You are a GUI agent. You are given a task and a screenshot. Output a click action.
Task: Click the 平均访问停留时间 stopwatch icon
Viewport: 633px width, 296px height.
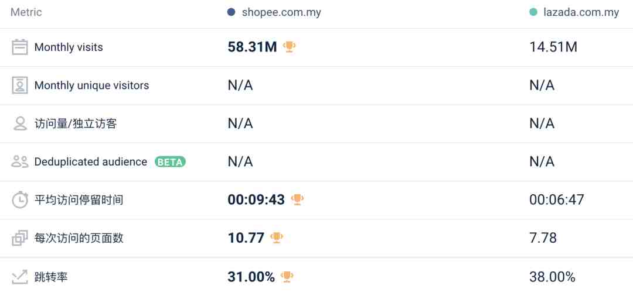(x=20, y=199)
